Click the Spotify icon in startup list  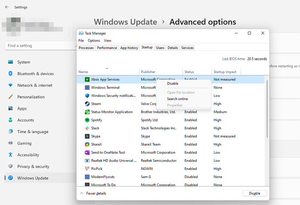87,120
